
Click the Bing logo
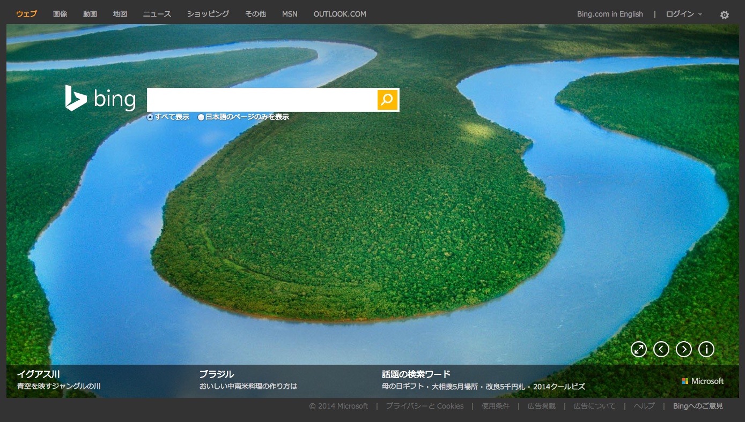pos(100,99)
